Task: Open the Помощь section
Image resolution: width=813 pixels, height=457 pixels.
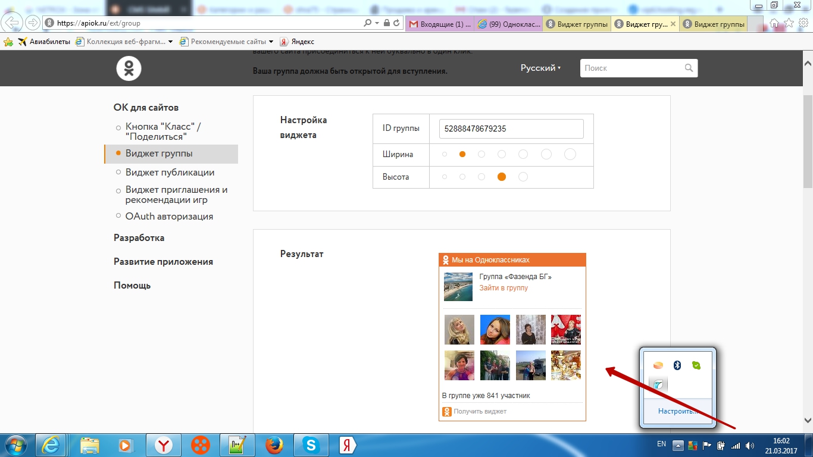Action: coord(132,285)
